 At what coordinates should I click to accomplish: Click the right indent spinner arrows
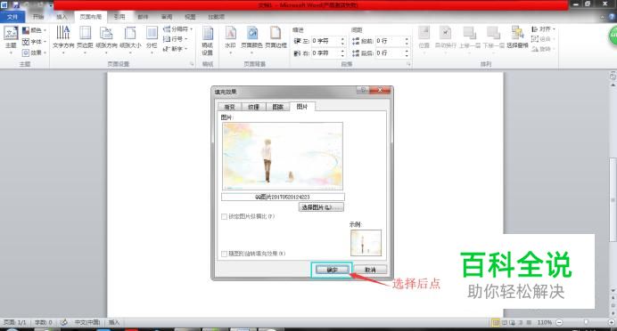(x=342, y=53)
